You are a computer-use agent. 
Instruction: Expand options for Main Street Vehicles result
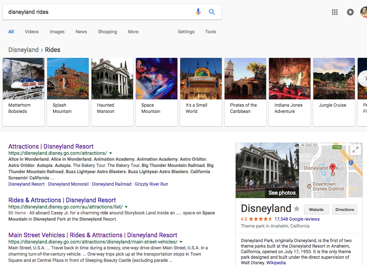(x=181, y=242)
